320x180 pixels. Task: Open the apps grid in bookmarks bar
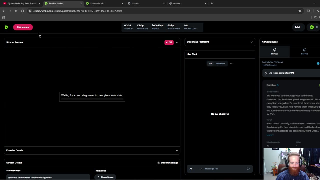3,17
